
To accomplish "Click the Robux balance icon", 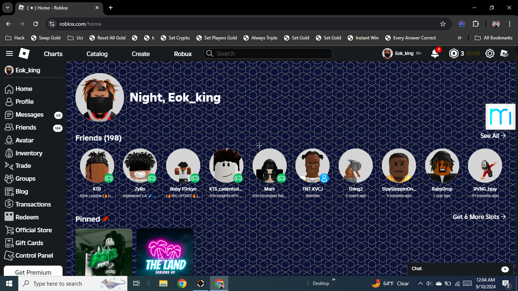I will tap(454, 53).
